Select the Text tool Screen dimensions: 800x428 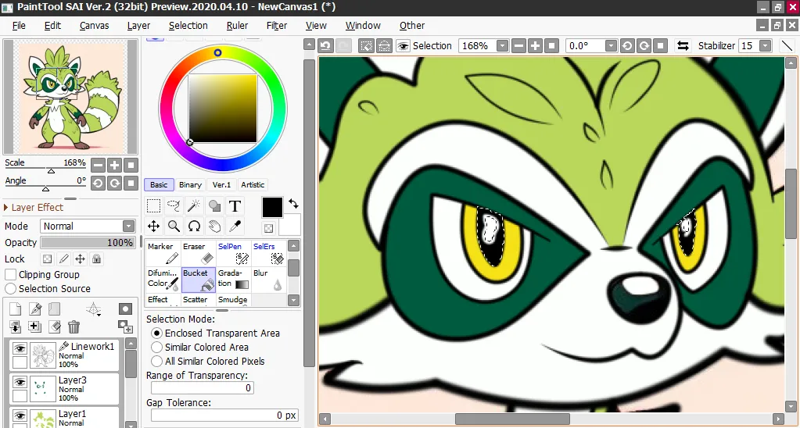pyautogui.click(x=235, y=206)
